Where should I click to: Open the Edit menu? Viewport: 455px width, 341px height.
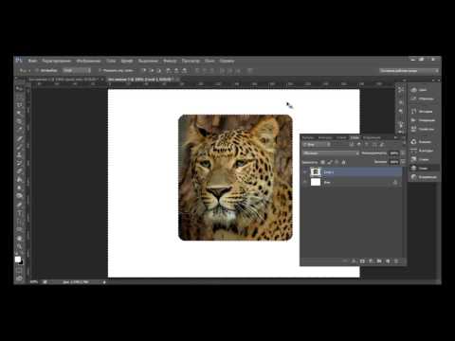click(56, 61)
